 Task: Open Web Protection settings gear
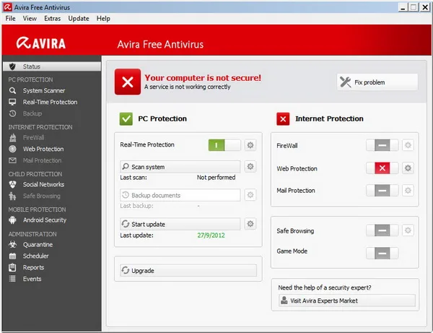click(408, 168)
